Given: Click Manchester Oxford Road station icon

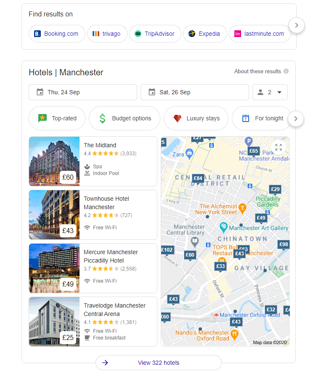Looking at the screenshot, I should pos(216,315).
